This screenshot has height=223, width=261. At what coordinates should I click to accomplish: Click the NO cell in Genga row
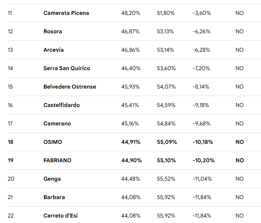point(239,179)
